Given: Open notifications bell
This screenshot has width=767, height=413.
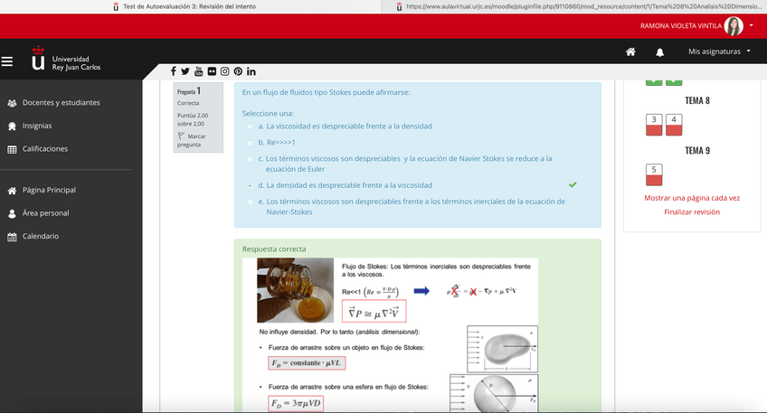Looking at the screenshot, I should coord(660,52).
